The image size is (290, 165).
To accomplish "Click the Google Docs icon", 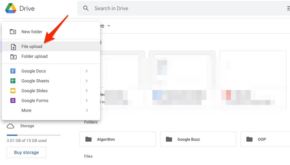I will click(13, 71).
